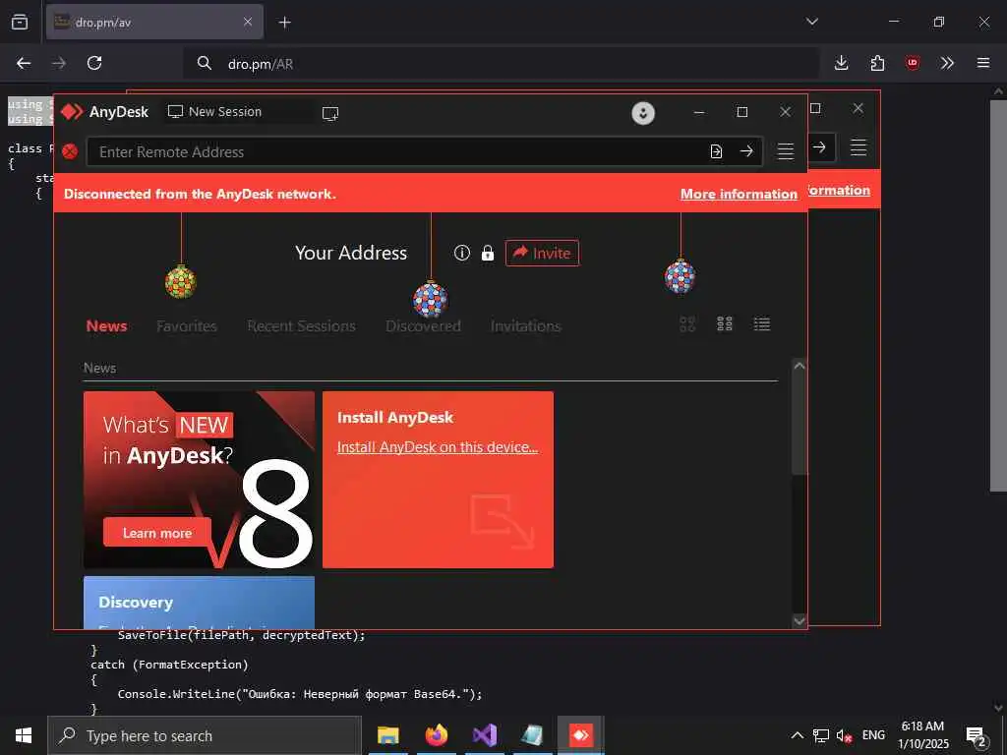The width and height of the screenshot is (1007, 755).
Task: Click the browser address bar dro.pm/AR
Action: (501, 64)
